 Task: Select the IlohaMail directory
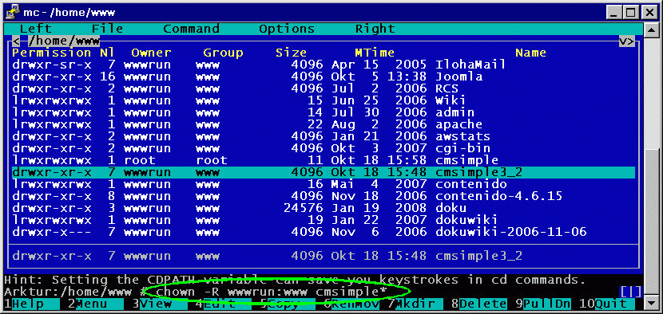click(323, 65)
